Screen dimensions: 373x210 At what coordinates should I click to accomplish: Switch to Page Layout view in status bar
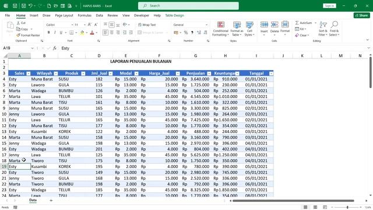(315, 208)
